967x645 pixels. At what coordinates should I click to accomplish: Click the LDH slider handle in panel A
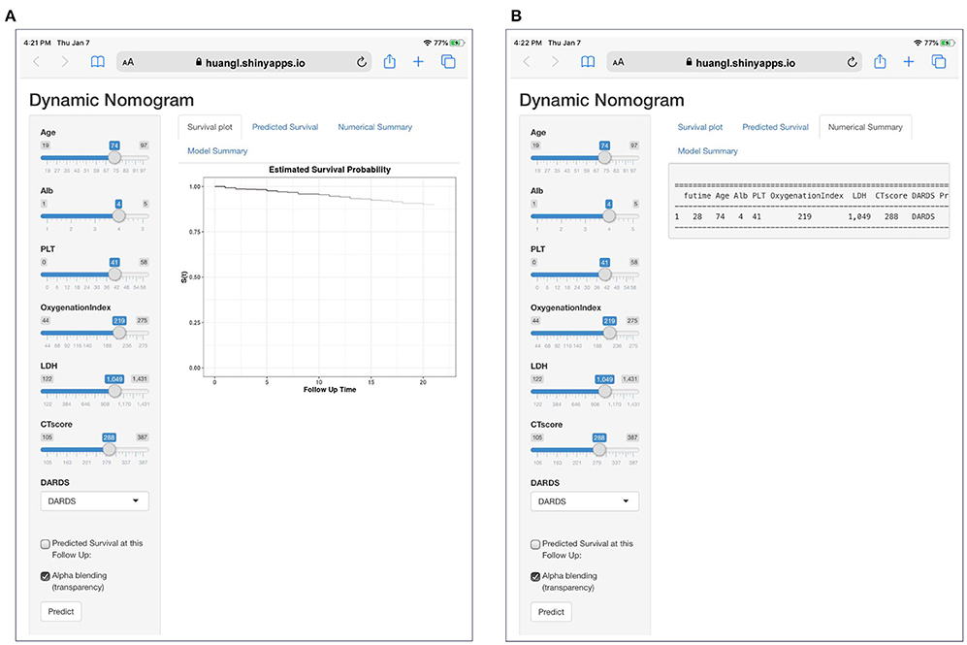pos(114,392)
